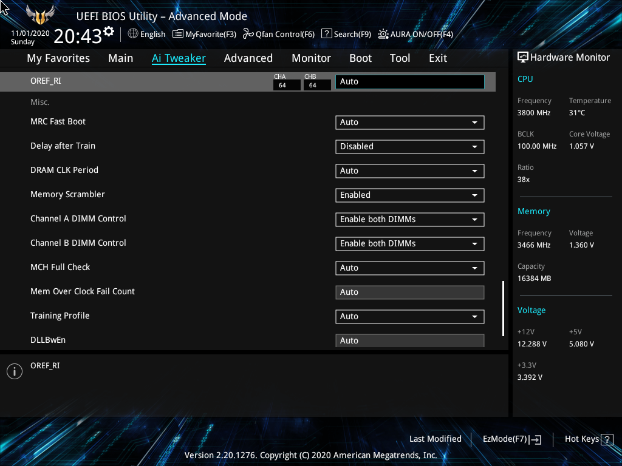
Task: Click Qfan Control(F6) button
Action: 279,34
